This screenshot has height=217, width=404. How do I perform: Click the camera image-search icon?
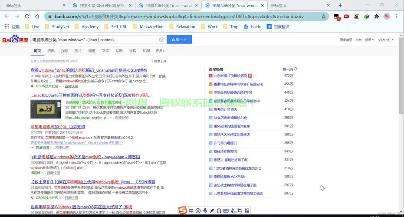(161, 39)
